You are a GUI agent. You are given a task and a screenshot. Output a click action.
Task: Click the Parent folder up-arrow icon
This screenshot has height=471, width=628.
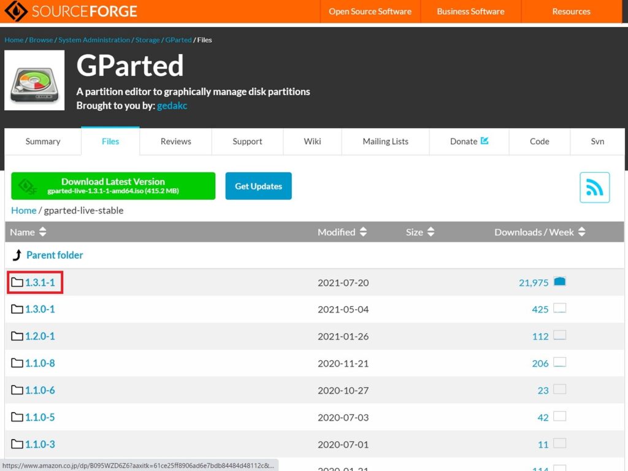pos(17,255)
